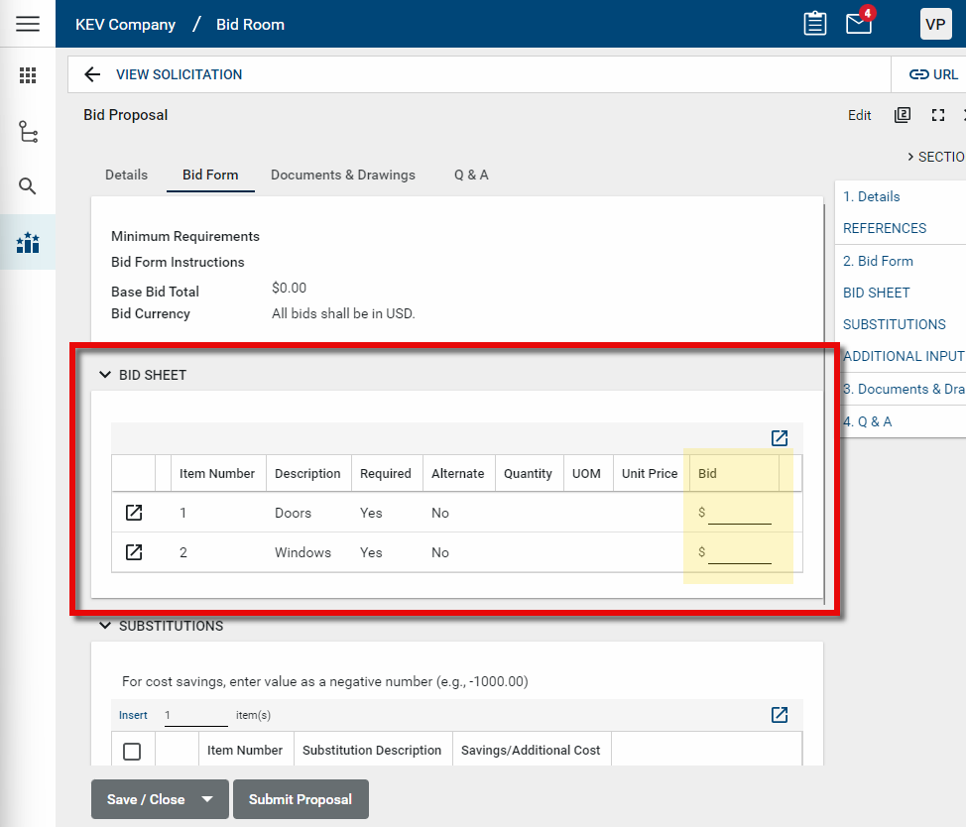The image size is (966, 827).
Task: Pop out the Bid Sheet table
Action: click(x=780, y=438)
